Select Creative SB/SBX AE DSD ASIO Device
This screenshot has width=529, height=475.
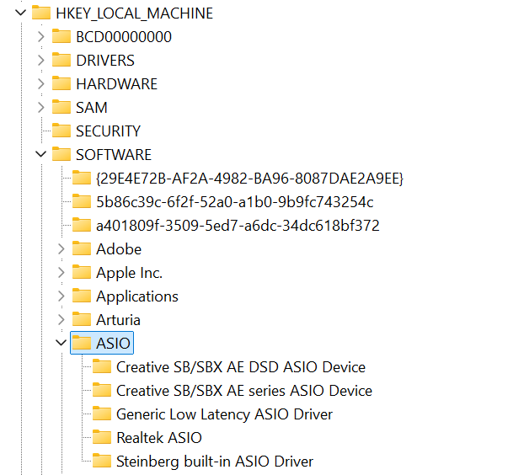click(x=241, y=367)
